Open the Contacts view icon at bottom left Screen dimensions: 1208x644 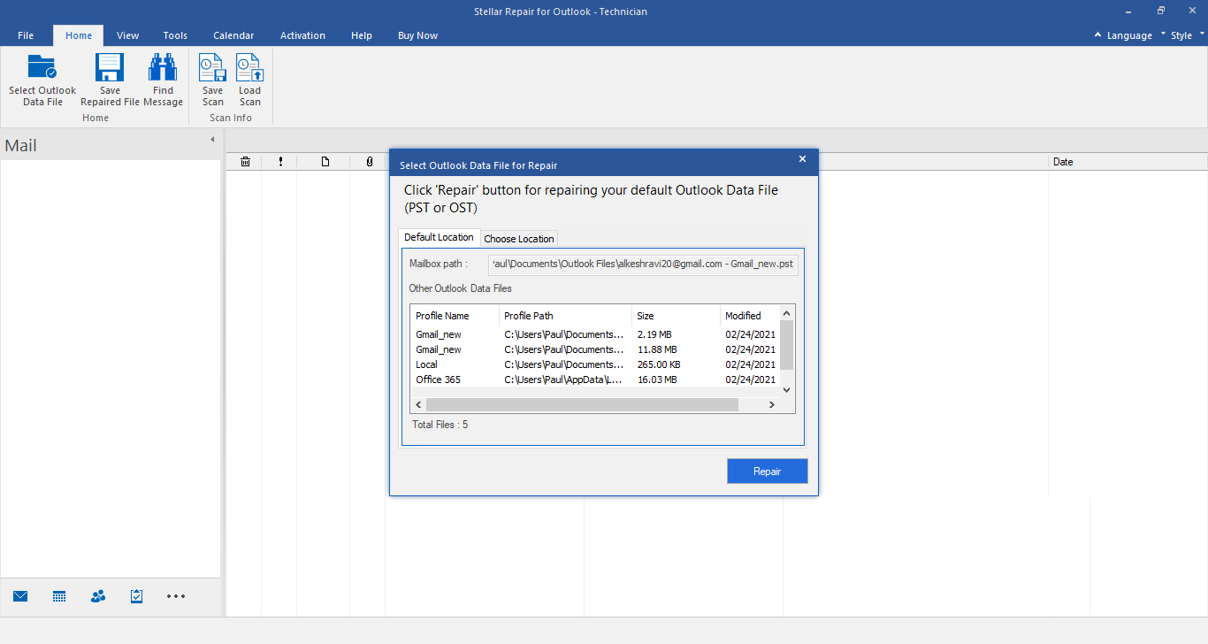(97, 595)
